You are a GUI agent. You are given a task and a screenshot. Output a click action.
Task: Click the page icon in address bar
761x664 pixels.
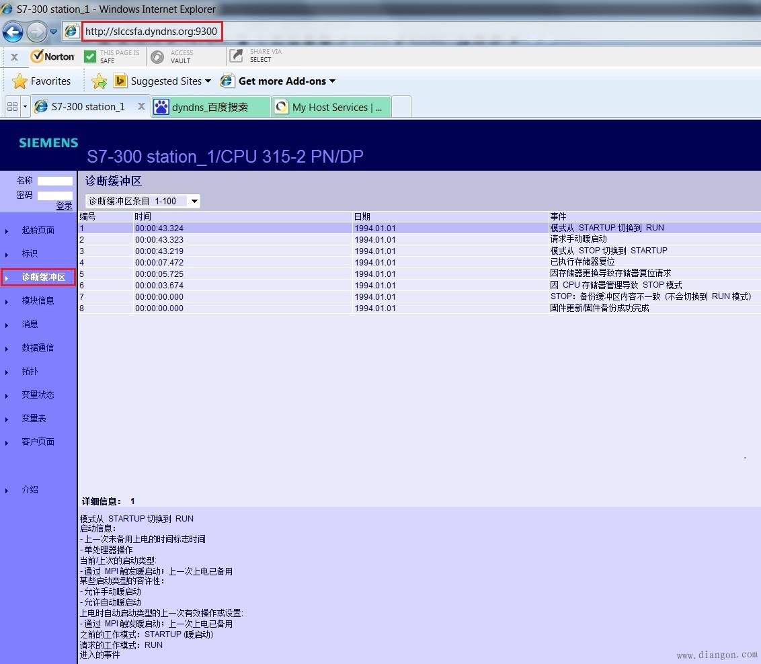coord(71,31)
